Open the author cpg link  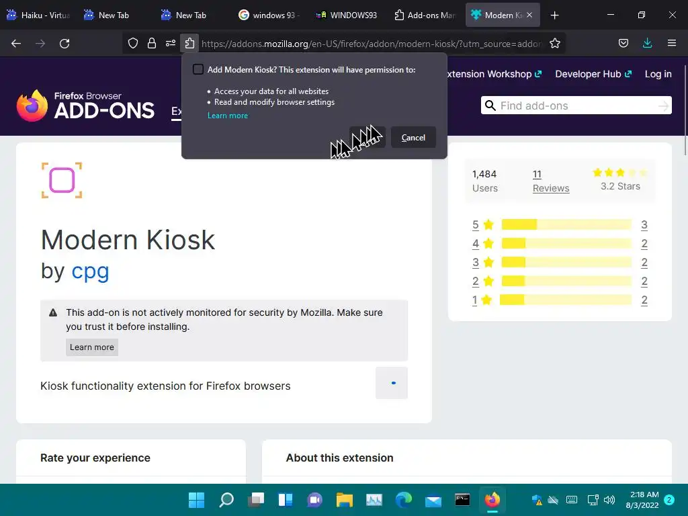point(90,271)
